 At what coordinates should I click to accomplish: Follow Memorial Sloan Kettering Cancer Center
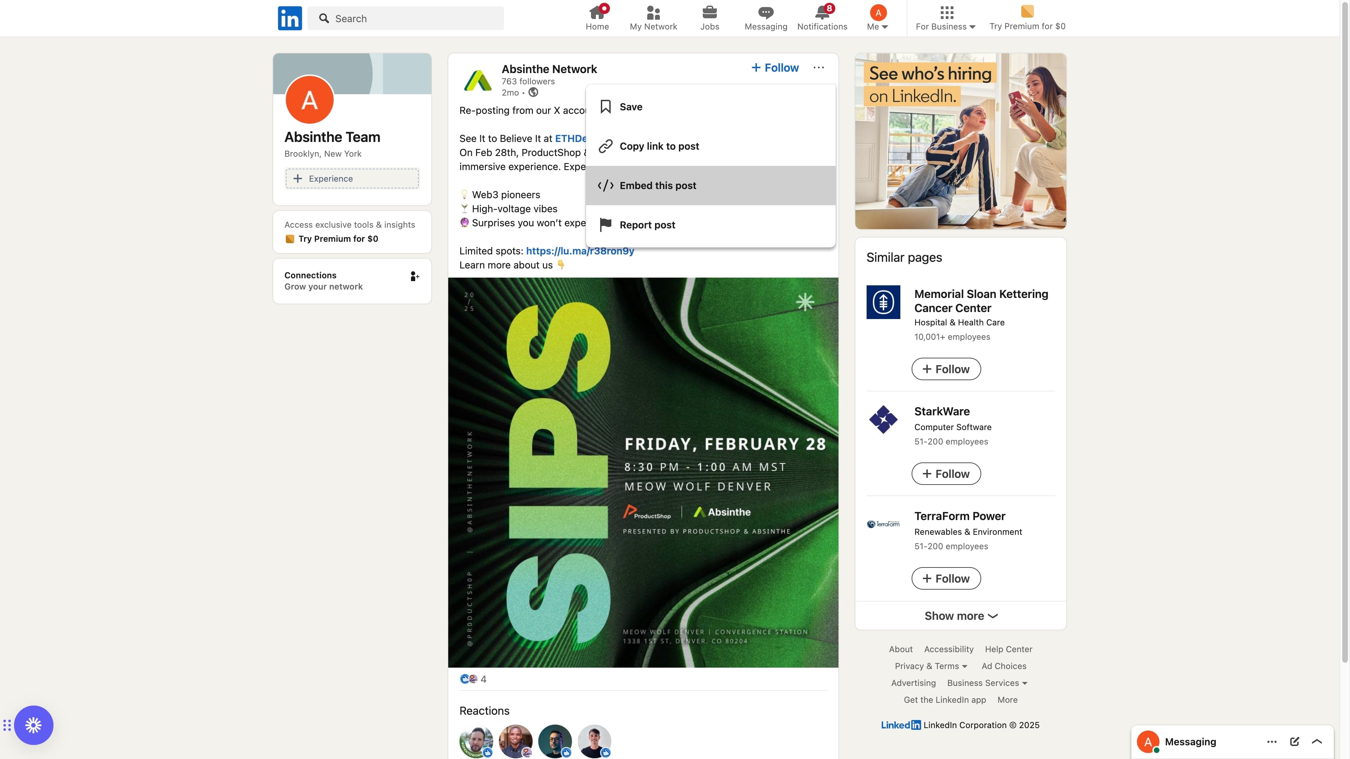point(946,369)
